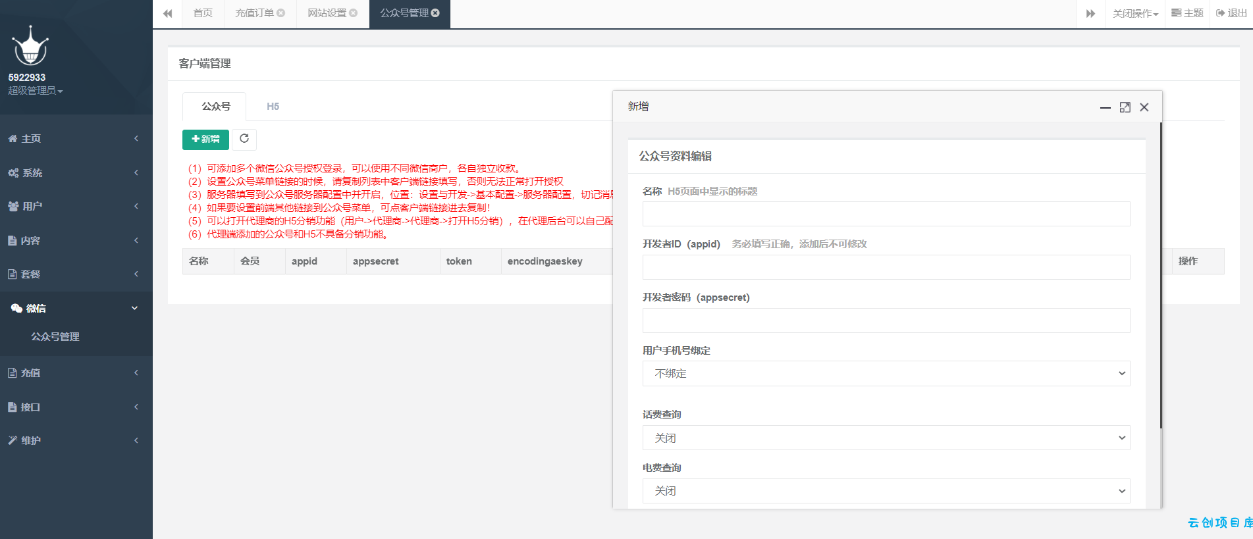Open the 用户手机号绑定 dropdown

click(886, 373)
